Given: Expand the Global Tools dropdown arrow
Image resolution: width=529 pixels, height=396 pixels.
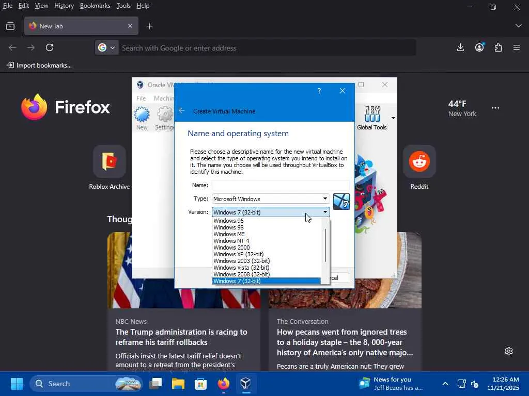Looking at the screenshot, I should click(393, 118).
